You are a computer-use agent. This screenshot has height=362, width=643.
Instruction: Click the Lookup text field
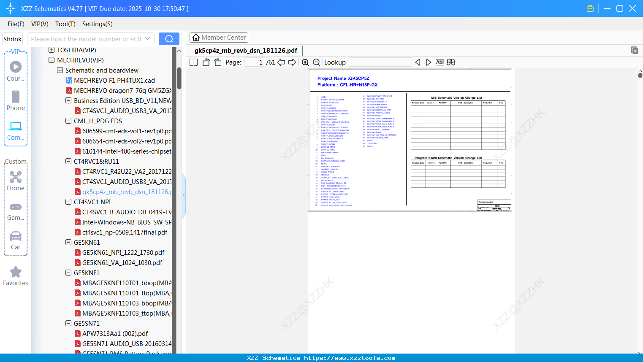[380, 62]
